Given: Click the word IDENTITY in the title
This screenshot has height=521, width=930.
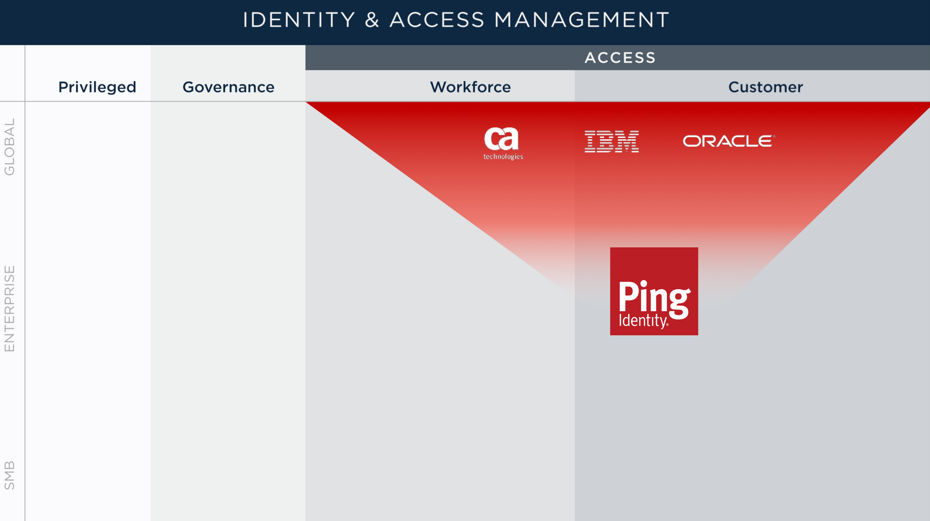Looking at the screenshot, I should [x=299, y=20].
